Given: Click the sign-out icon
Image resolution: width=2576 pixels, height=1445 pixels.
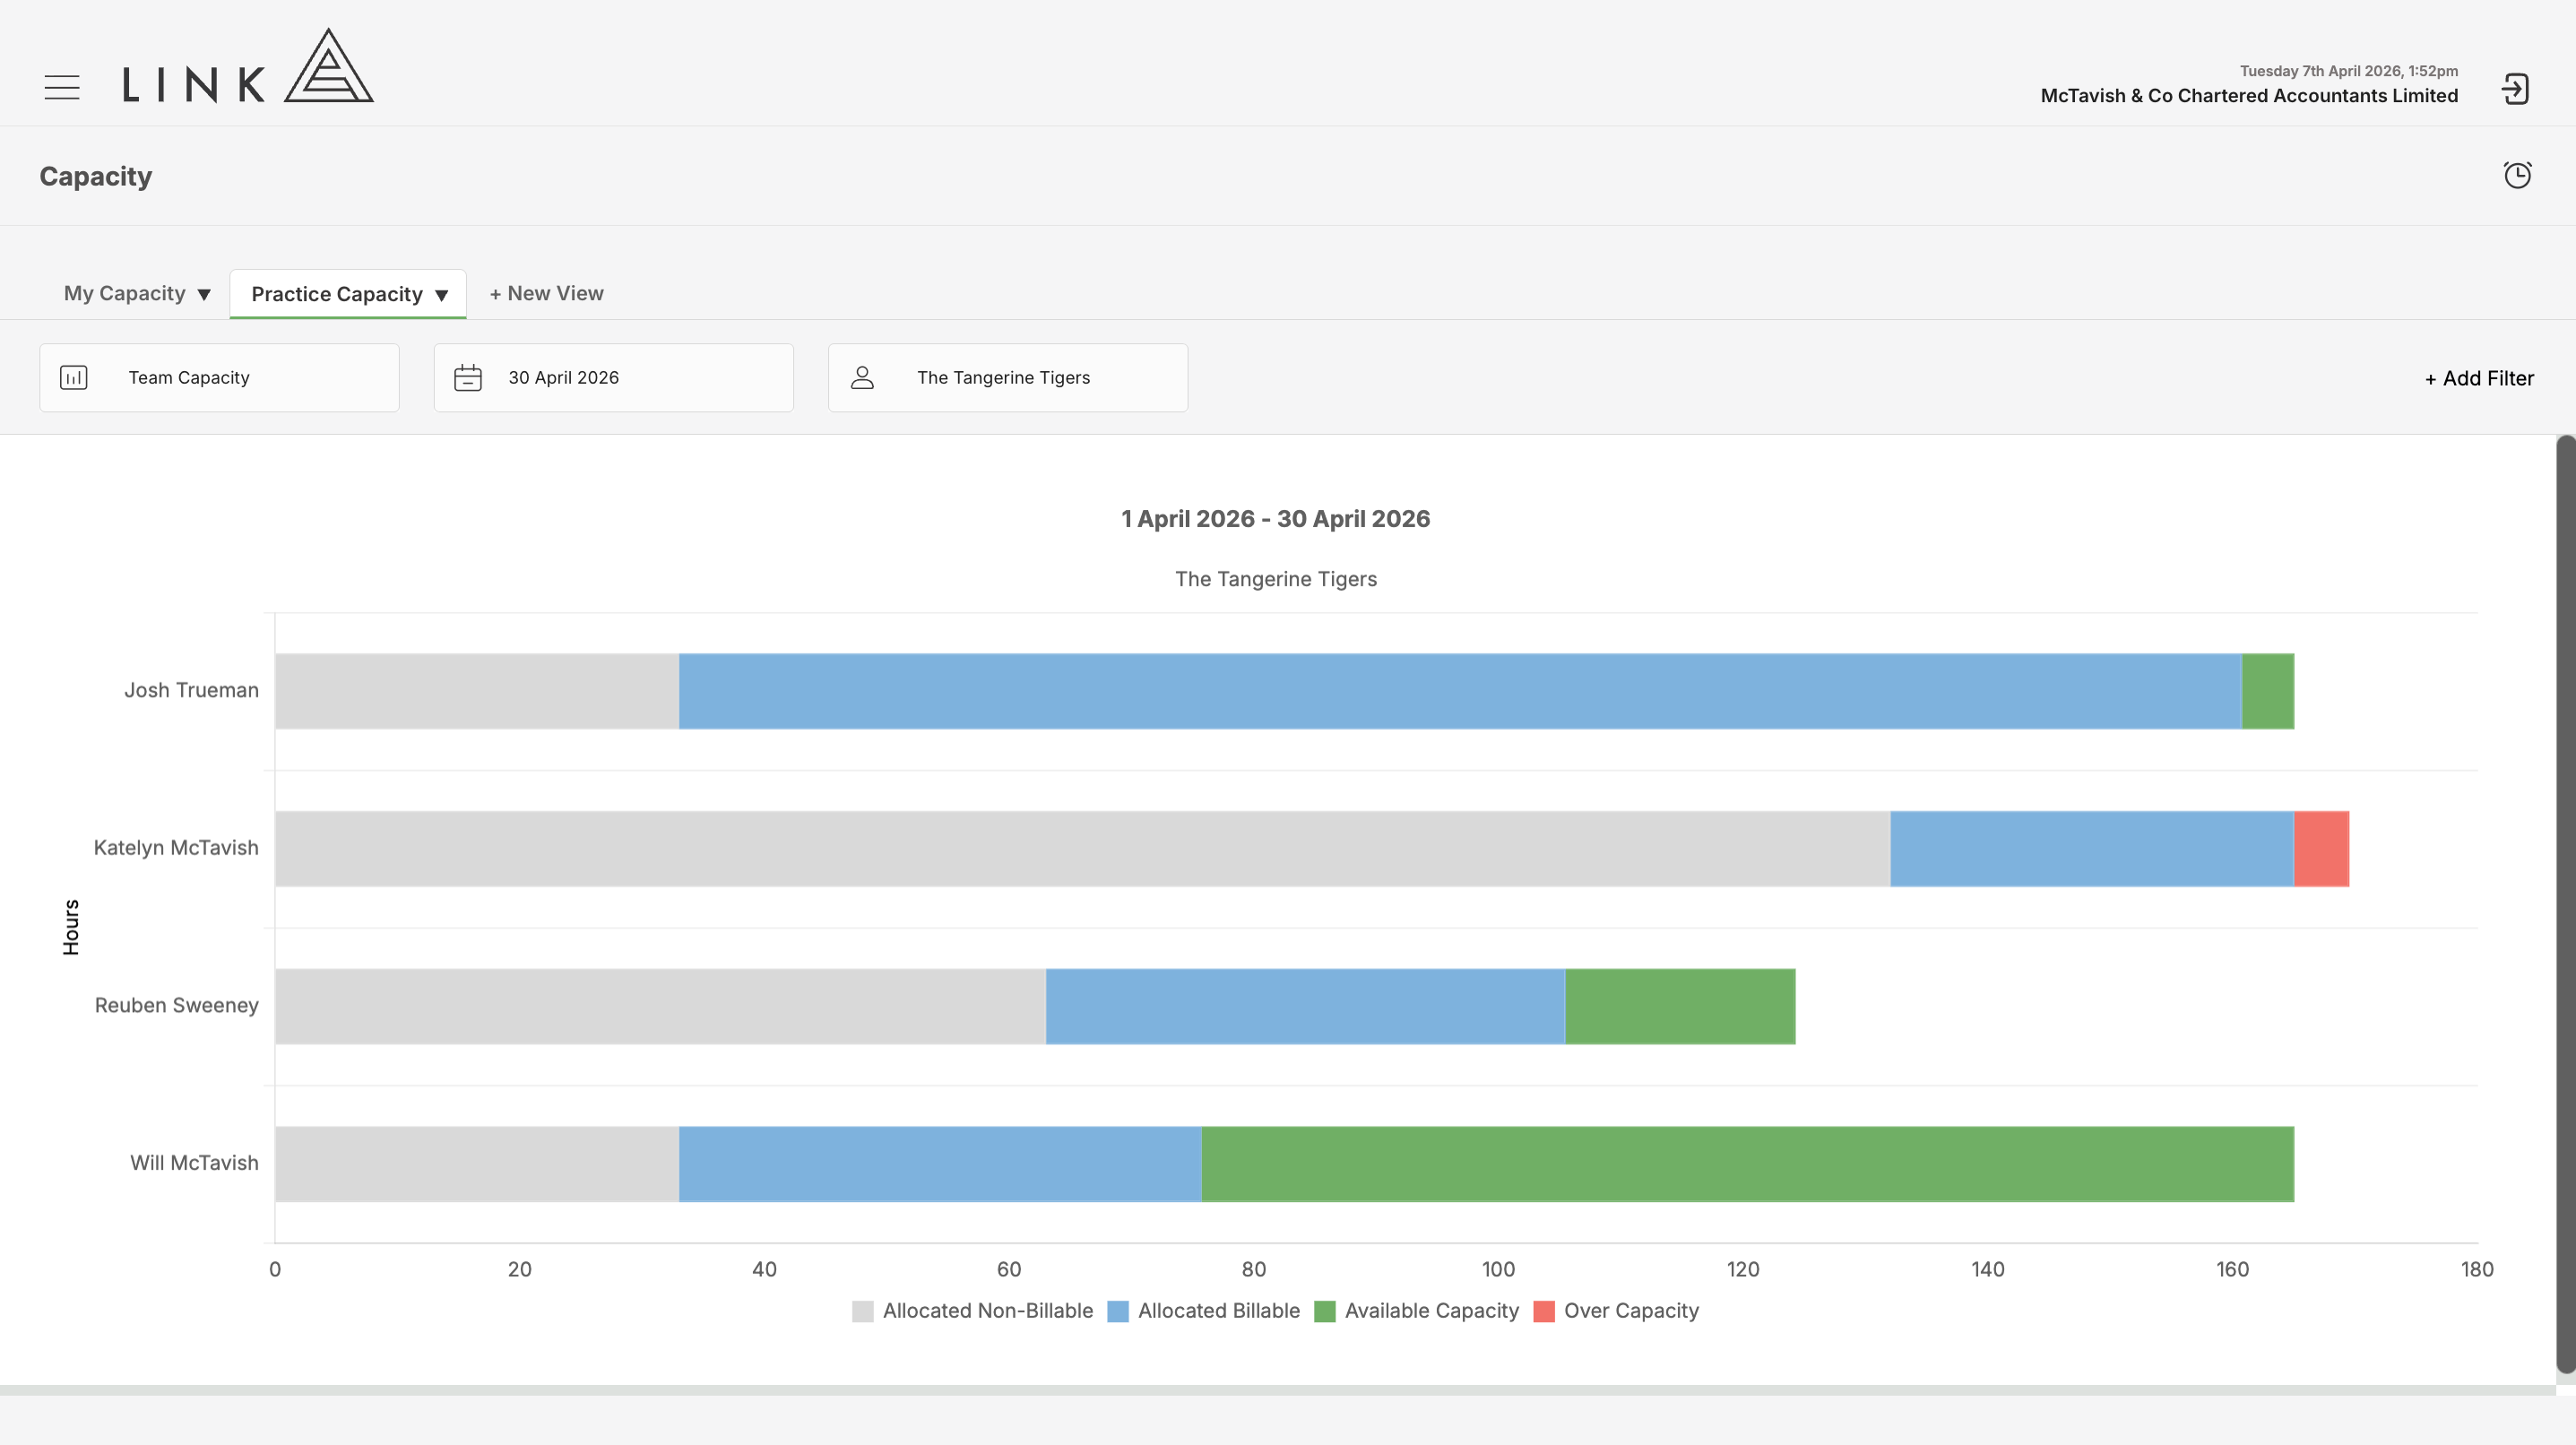Looking at the screenshot, I should (2515, 89).
